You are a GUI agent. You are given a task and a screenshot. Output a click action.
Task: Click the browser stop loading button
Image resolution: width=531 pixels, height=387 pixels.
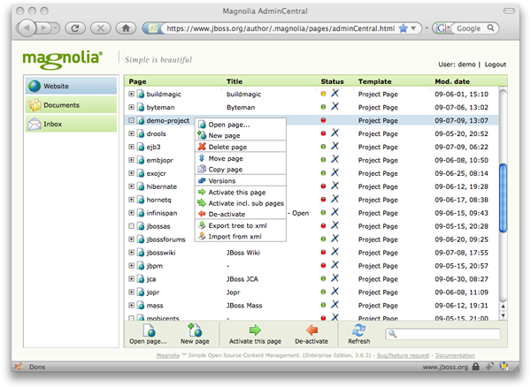[101, 28]
